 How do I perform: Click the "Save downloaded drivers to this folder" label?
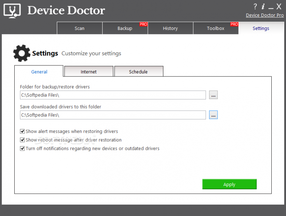pos(60,107)
